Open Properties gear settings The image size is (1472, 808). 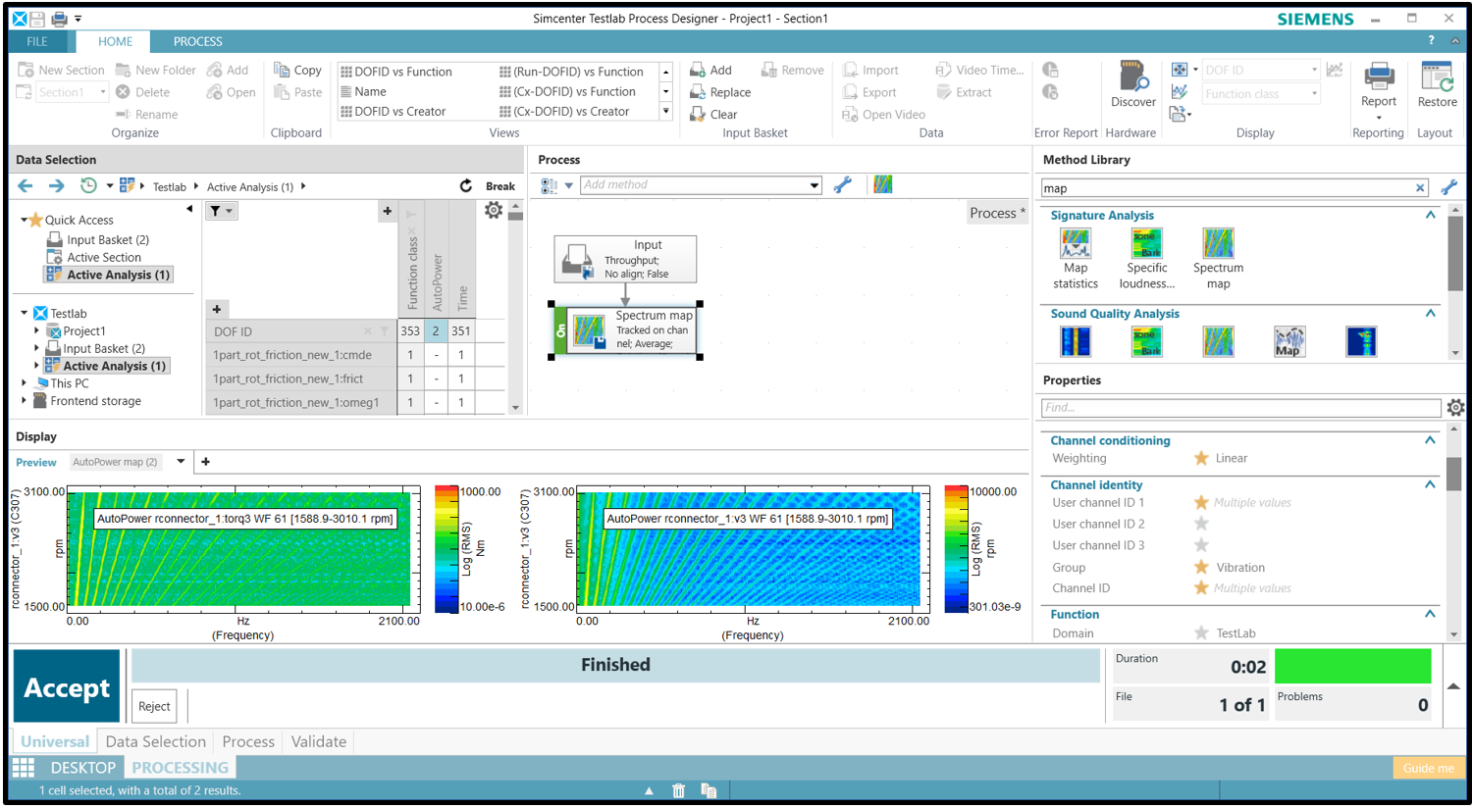(x=1455, y=407)
